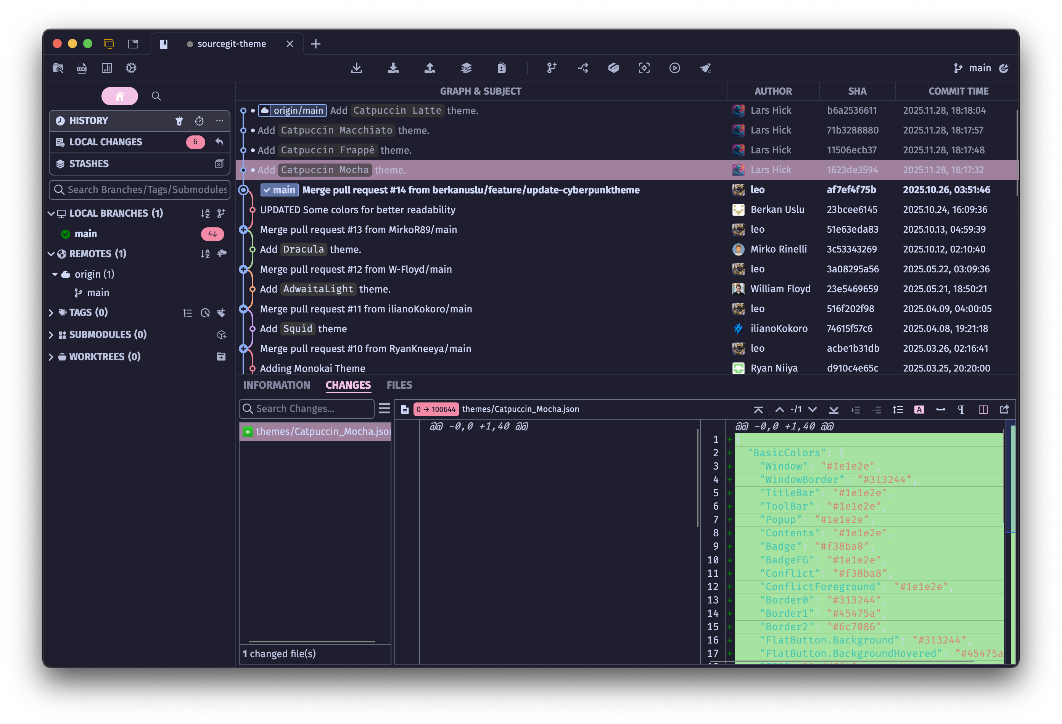
Task: Click the add submodule icon
Action: (222, 335)
